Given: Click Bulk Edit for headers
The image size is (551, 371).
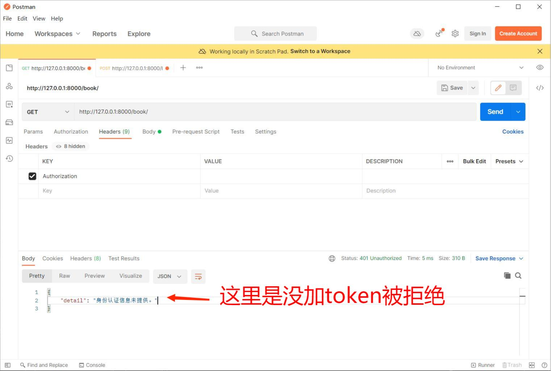Looking at the screenshot, I should (474, 161).
